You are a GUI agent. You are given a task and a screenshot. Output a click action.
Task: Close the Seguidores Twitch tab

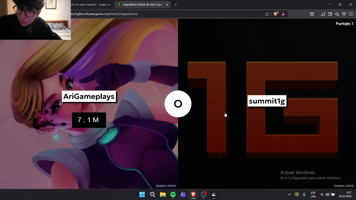pyautogui.click(x=167, y=4)
